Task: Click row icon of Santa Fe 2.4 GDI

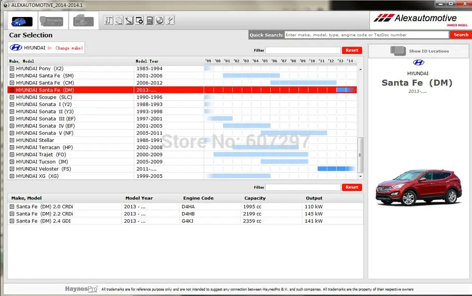Action: (12, 221)
